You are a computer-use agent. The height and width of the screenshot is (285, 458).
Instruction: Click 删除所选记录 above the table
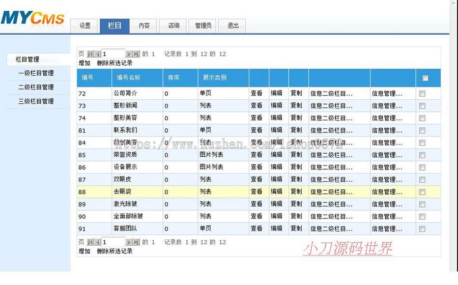point(114,63)
